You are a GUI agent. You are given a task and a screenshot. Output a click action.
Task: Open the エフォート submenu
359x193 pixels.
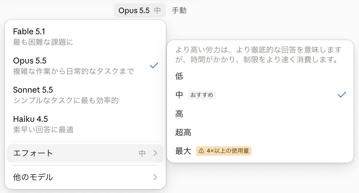85,153
